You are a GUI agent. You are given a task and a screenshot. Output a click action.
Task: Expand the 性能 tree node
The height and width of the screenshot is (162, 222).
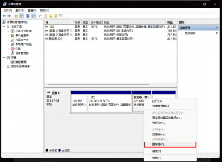8,49
